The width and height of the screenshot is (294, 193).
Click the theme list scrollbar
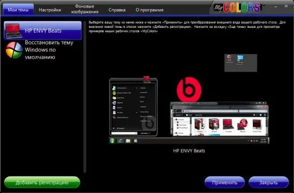(x=85, y=97)
